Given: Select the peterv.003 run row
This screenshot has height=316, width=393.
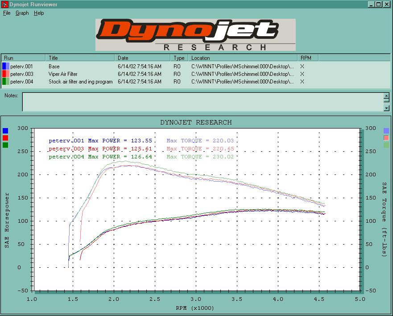Looking at the screenshot, I should [x=195, y=74].
